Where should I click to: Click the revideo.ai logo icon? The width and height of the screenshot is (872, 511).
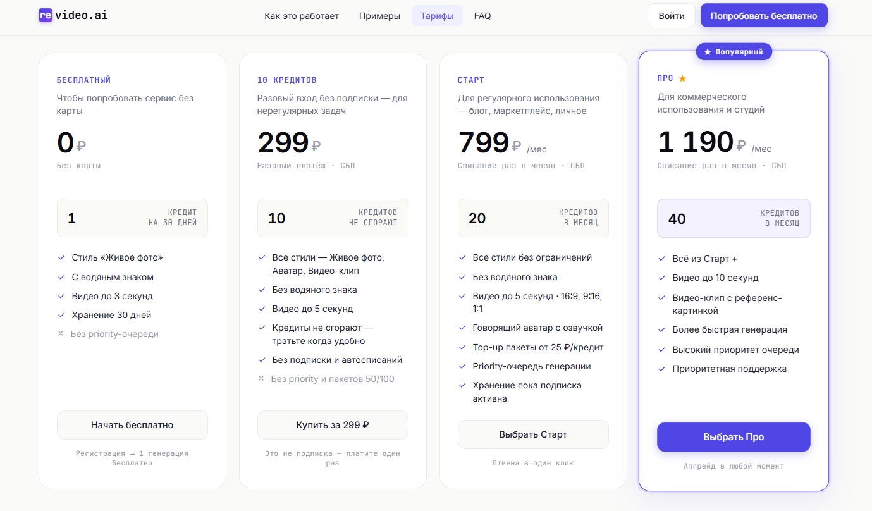(45, 15)
